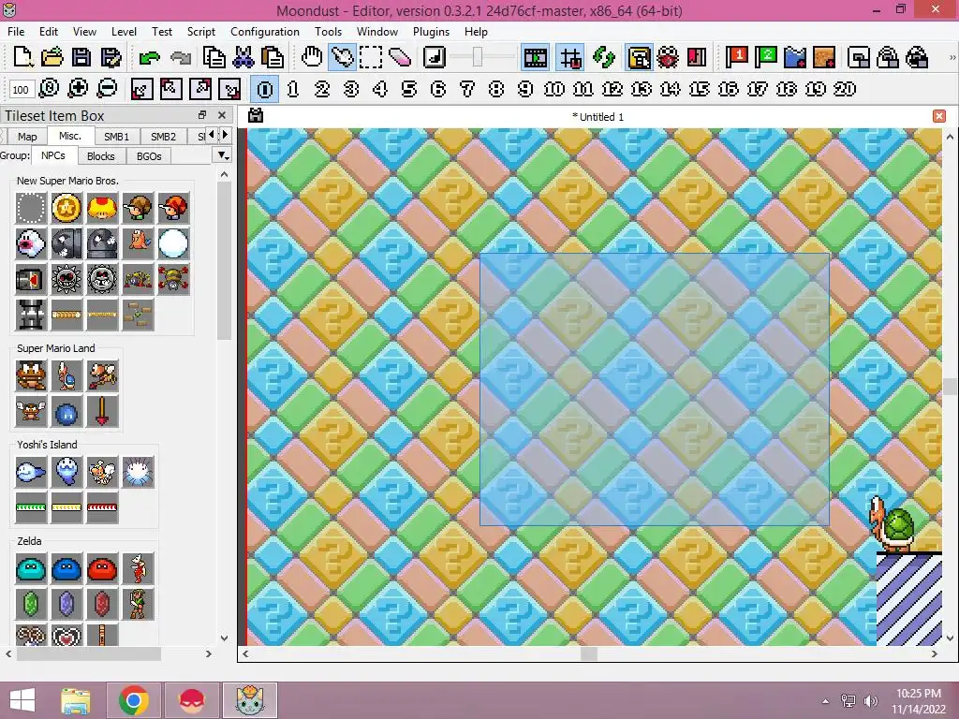Close the Tileset Item Box panel
959x719 pixels.
tap(222, 115)
